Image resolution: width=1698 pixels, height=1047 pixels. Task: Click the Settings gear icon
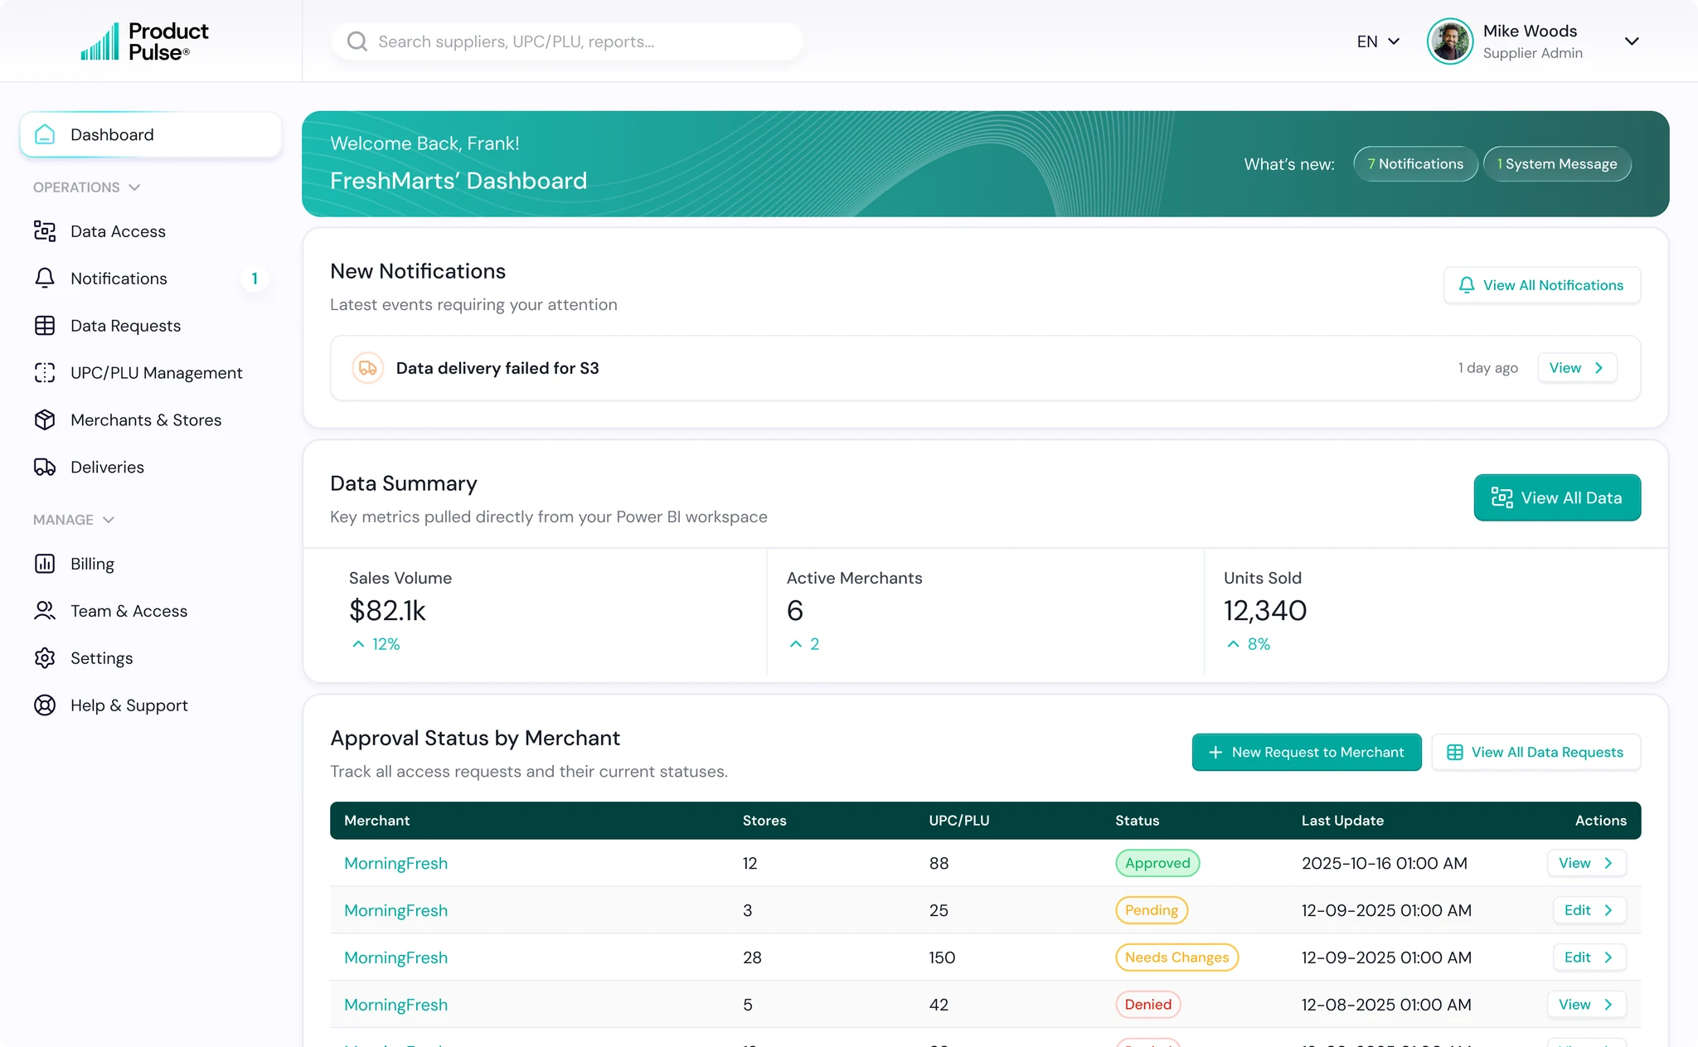tap(45, 658)
